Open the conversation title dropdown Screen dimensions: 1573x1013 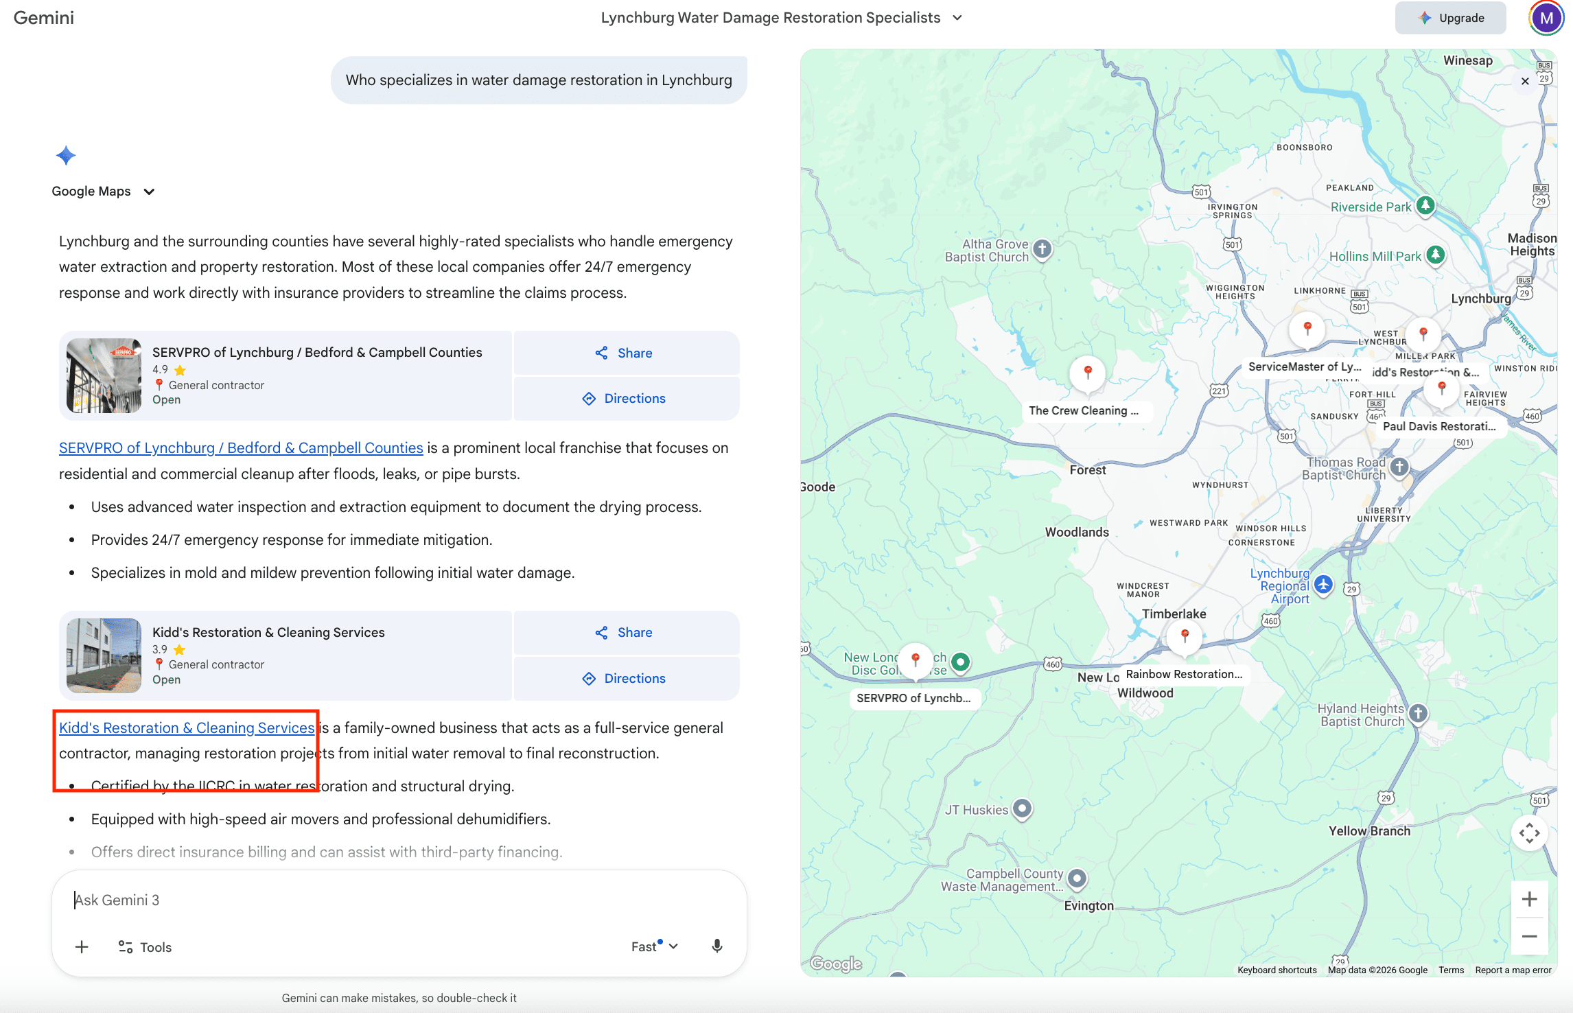(x=957, y=18)
